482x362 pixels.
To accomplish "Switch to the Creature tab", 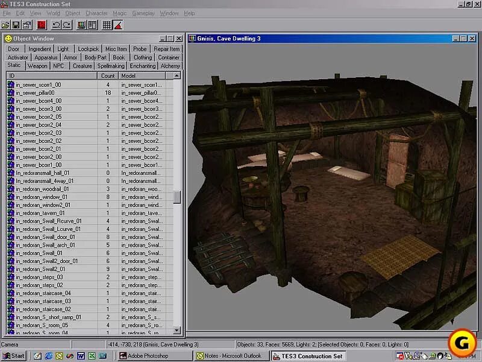I will (83, 66).
